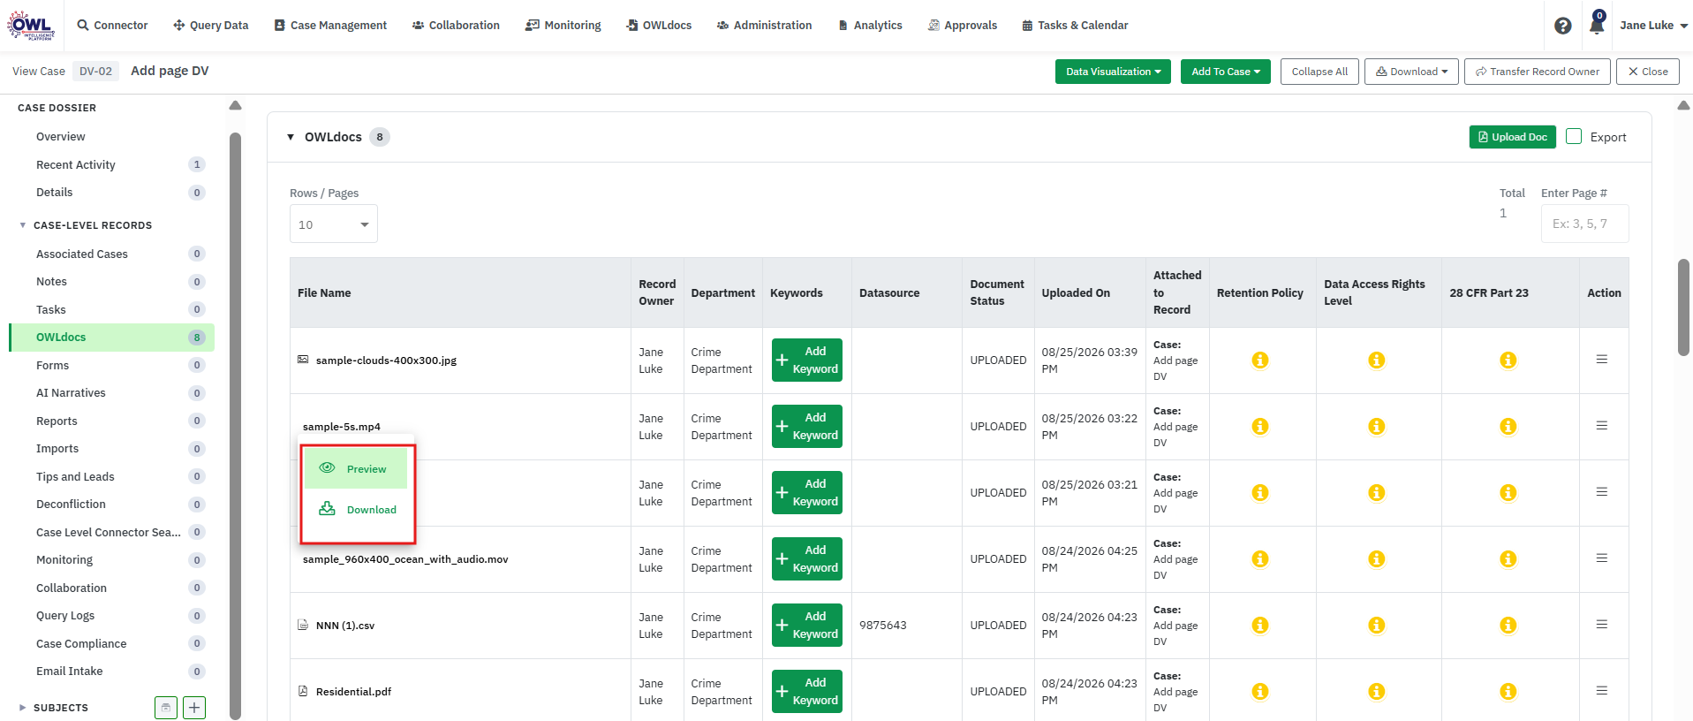This screenshot has height=721, width=1693.
Task: Click the sidebar scrollbar up arrow
Action: (x=235, y=105)
